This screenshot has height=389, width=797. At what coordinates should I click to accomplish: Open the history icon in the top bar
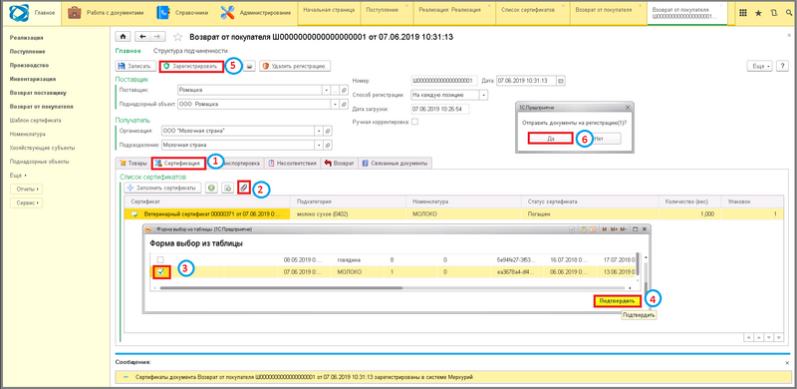[x=774, y=13]
